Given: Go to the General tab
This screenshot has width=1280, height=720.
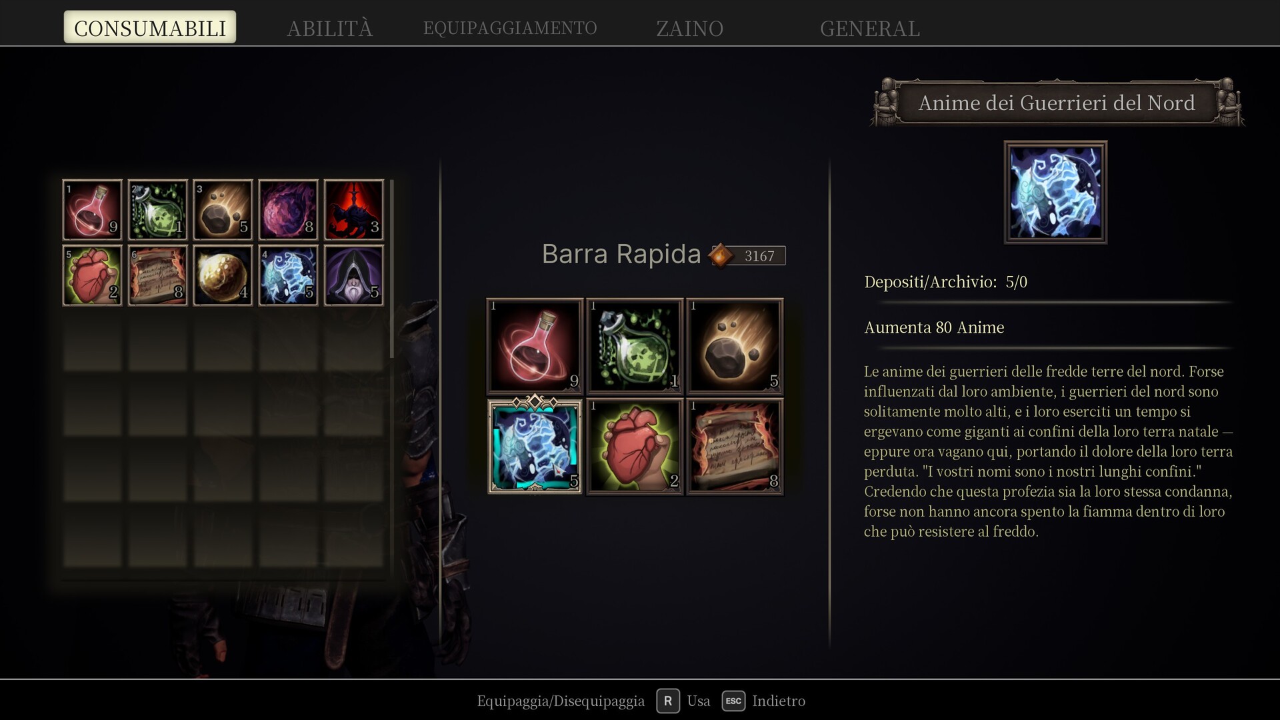Looking at the screenshot, I should coord(870,28).
